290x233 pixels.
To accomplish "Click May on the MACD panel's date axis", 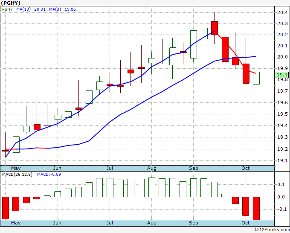I will click(x=16, y=223).
